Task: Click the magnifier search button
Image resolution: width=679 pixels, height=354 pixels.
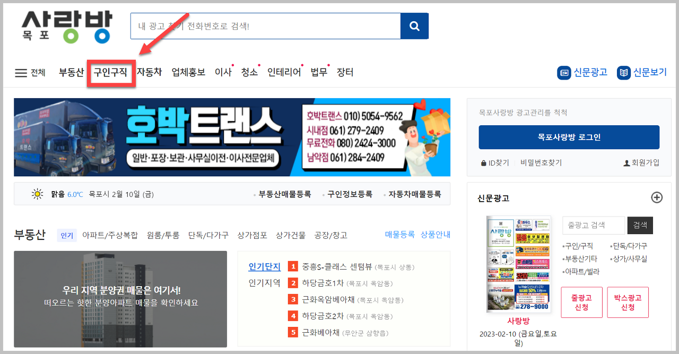Action: 414,26
